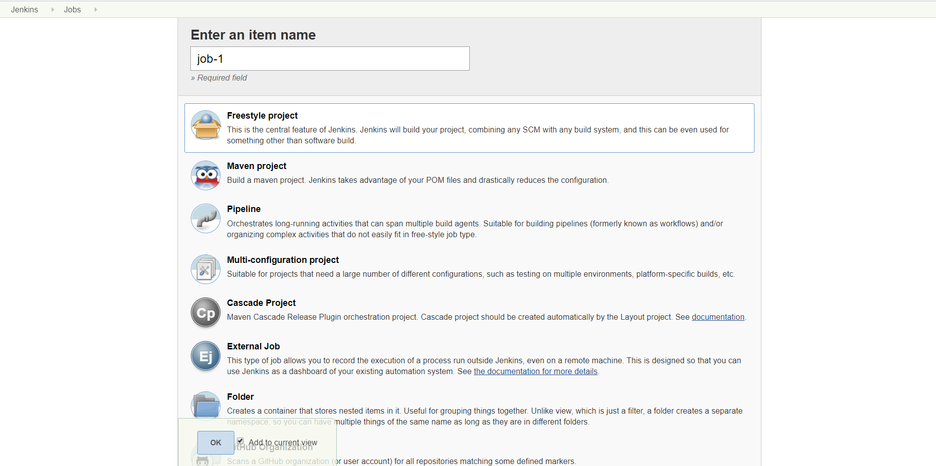Choose the Cascade Project Cp icon
Image resolution: width=936 pixels, height=466 pixels.
[206, 312]
